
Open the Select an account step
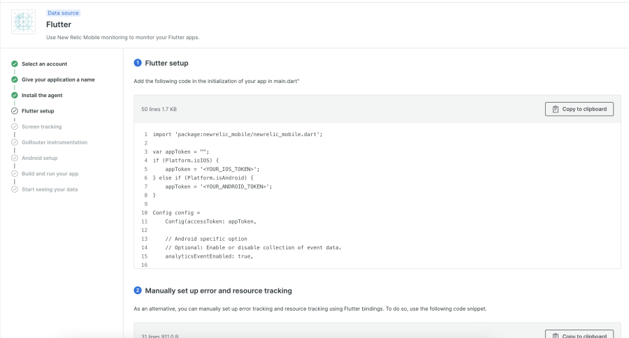coord(44,64)
